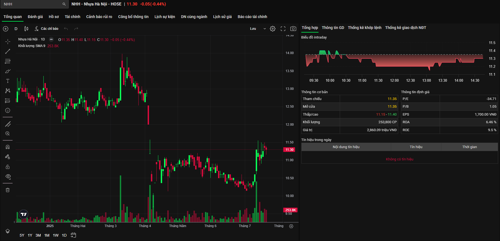Toggle stay in drawing mode pencil-lock
The width and height of the screenshot is (500, 241).
tap(8, 157)
